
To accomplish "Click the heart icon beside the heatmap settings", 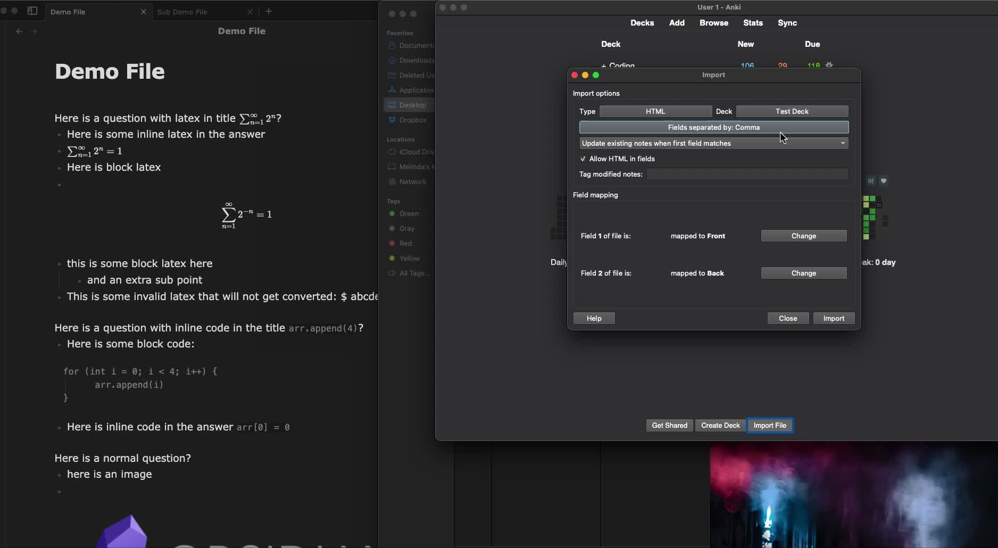I will 884,181.
